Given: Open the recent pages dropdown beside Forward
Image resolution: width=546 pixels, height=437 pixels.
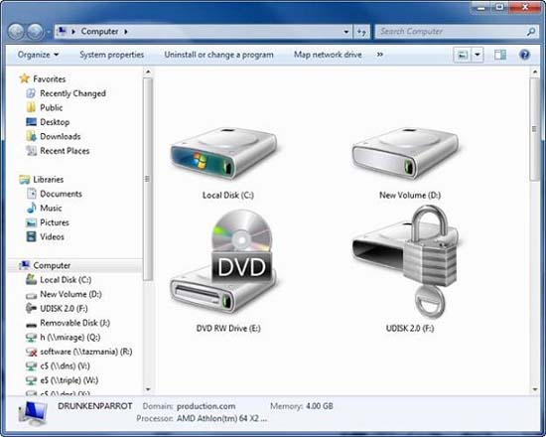Looking at the screenshot, I should tap(49, 32).
